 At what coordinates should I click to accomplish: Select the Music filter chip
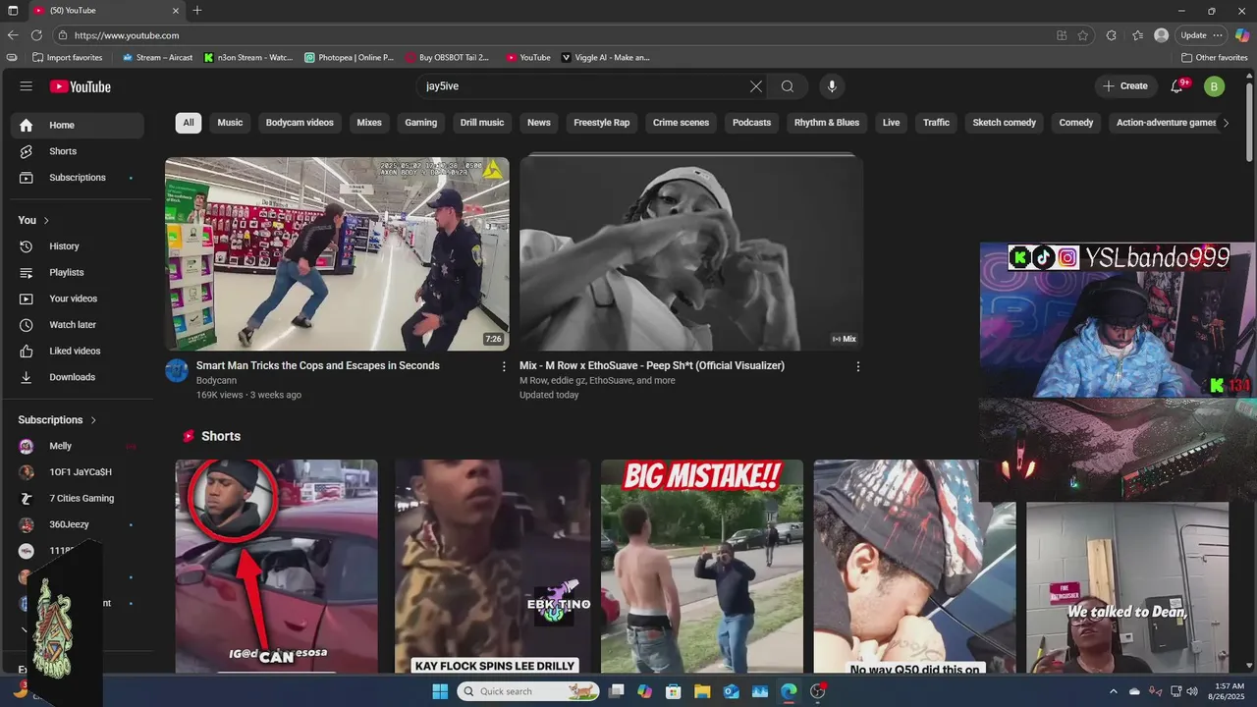click(x=230, y=123)
